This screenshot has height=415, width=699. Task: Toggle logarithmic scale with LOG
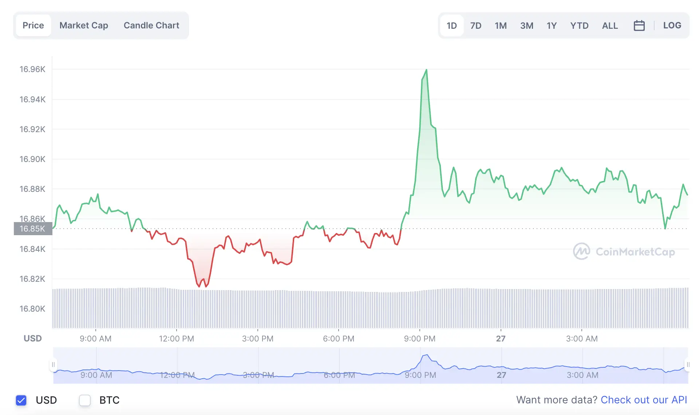pyautogui.click(x=672, y=25)
